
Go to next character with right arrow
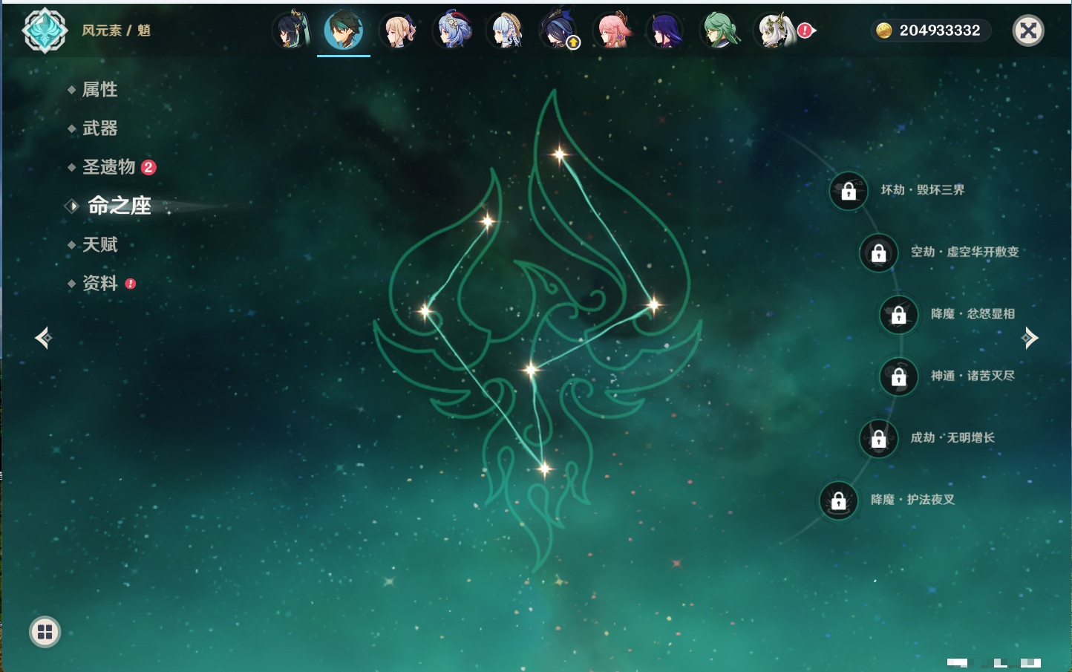click(x=1030, y=338)
